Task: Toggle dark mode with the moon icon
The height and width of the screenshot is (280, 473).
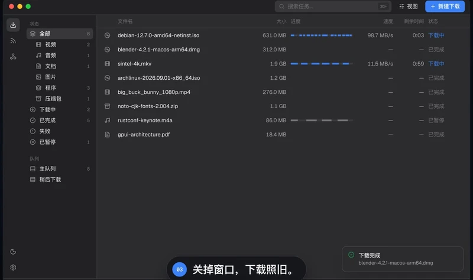Action: pyautogui.click(x=13, y=252)
